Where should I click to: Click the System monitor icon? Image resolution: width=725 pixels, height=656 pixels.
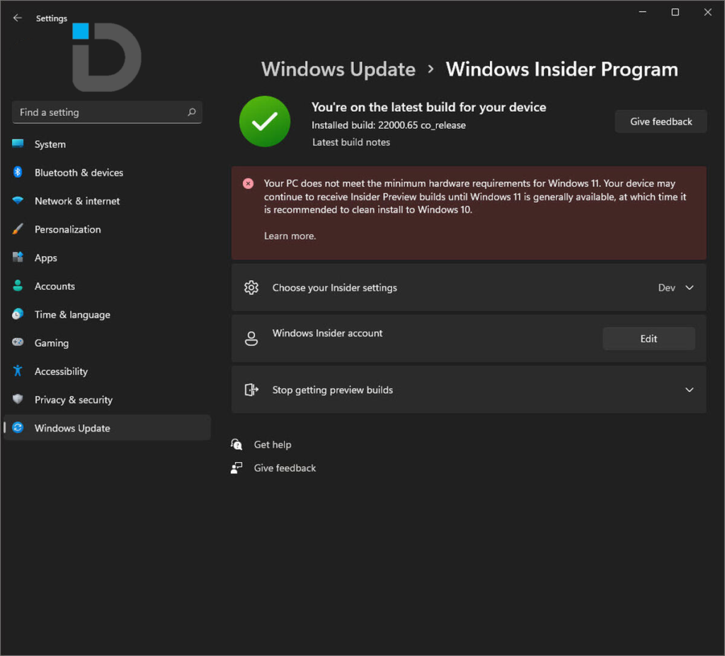[18, 144]
